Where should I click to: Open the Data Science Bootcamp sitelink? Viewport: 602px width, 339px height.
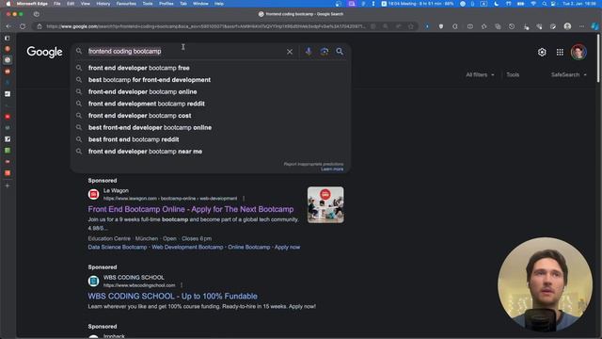pyautogui.click(x=117, y=247)
